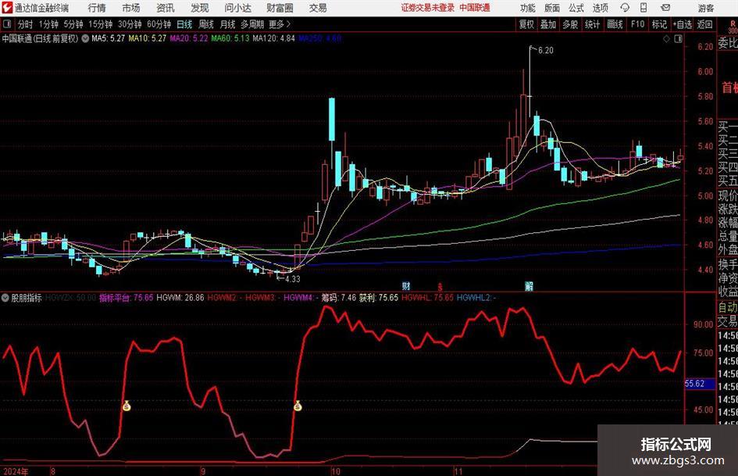The image size is (738, 476).
Task: Expand the indicator settings circle next to 中国联通
Action: [x=85, y=38]
